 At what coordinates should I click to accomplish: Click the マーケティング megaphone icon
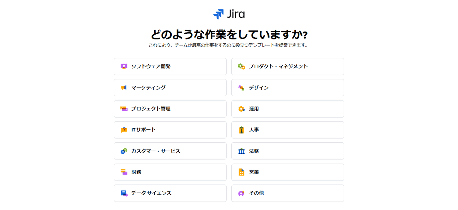pyautogui.click(x=123, y=87)
